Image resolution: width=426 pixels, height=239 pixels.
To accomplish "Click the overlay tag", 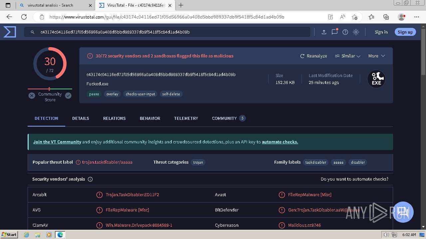I will tap(112, 94).
